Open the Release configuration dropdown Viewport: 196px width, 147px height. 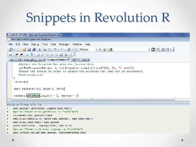(96, 50)
